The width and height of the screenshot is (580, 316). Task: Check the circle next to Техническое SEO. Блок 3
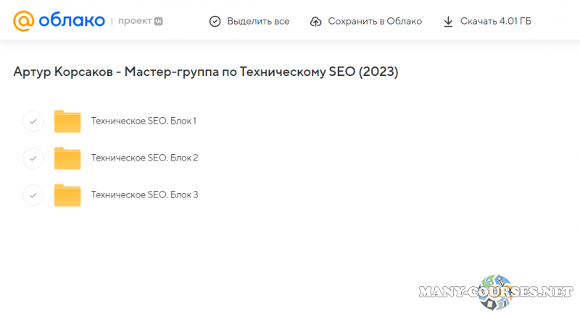[x=33, y=195]
